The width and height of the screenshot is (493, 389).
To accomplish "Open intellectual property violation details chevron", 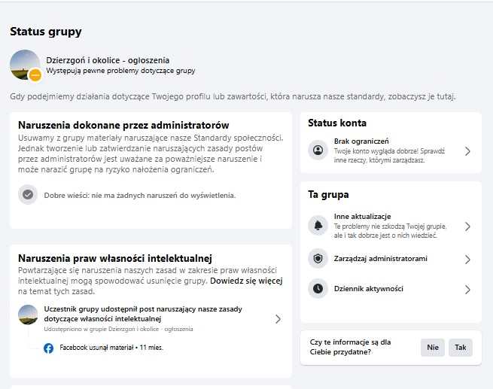I will [278, 319].
